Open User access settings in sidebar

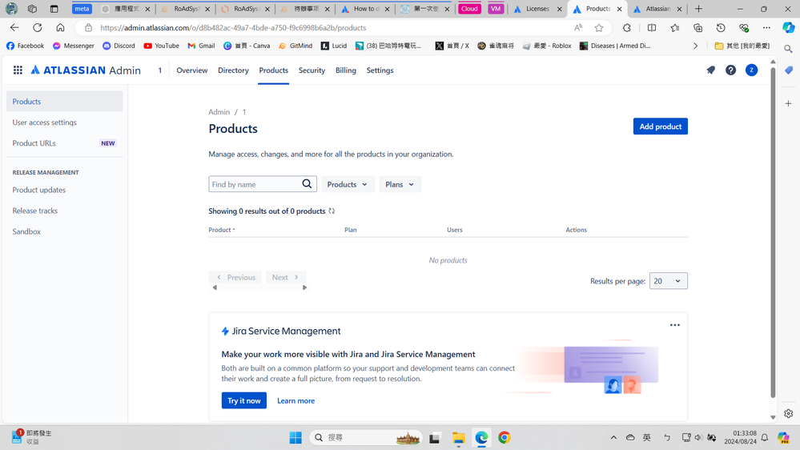tap(65, 123)
